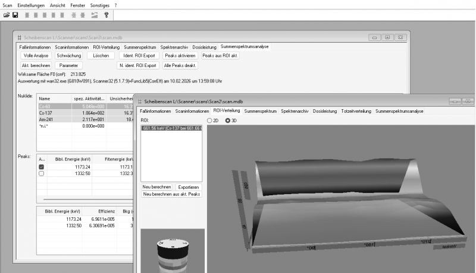
Task: Switch to Totzeitverteilung tab in Scan2
Action: [355, 111]
